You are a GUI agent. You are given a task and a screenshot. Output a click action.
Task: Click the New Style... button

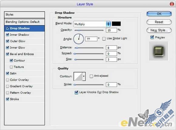click(159, 30)
